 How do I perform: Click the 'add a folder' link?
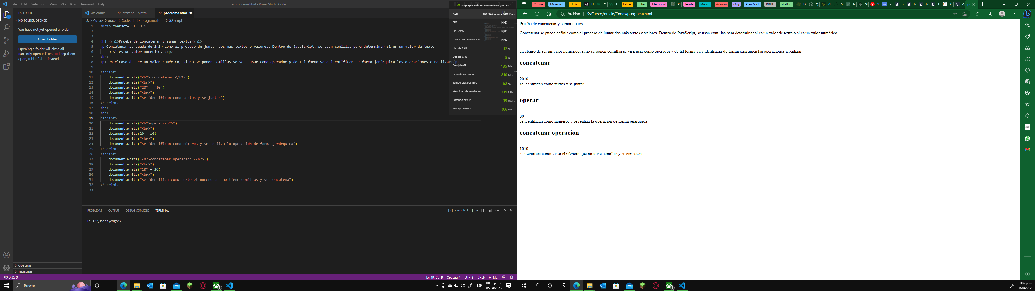pos(37,59)
